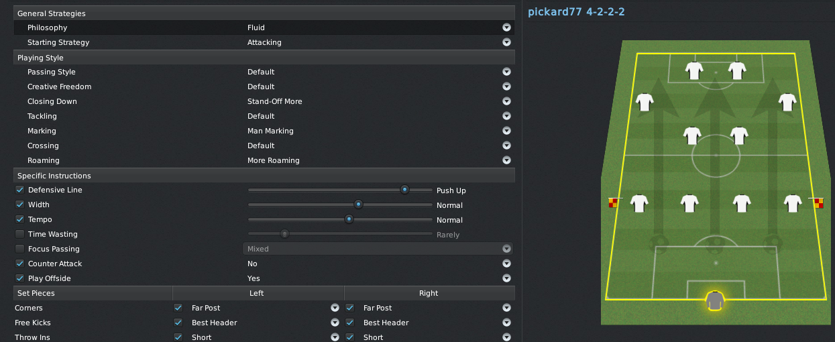Open the Marking dropdown showing Man Marking
This screenshot has height=342, width=835.
tap(380, 131)
